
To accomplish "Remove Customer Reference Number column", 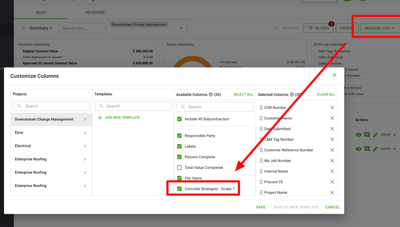I will click(332, 150).
